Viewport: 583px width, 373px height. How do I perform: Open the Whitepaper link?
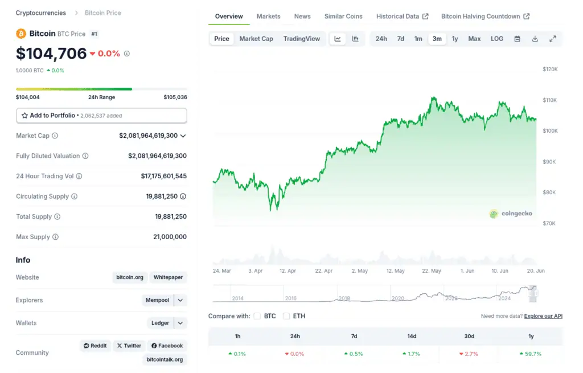click(x=168, y=277)
